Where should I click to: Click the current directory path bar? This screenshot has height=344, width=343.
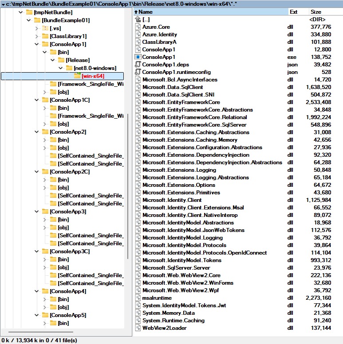click(x=171, y=4)
